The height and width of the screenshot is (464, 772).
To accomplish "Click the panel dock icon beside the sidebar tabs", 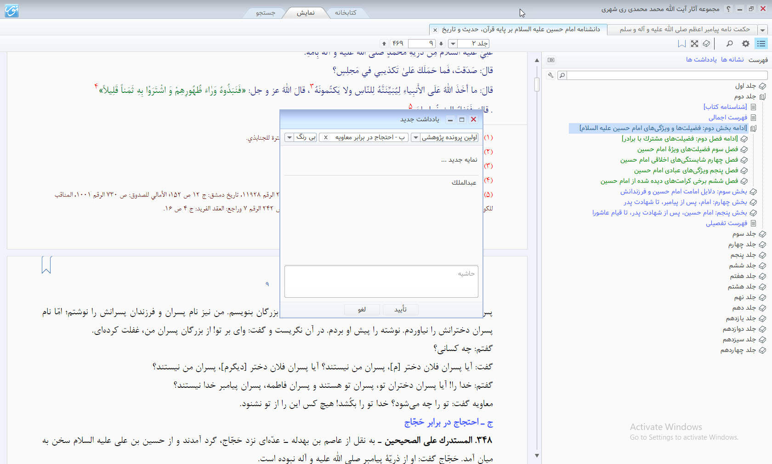I will 551,60.
